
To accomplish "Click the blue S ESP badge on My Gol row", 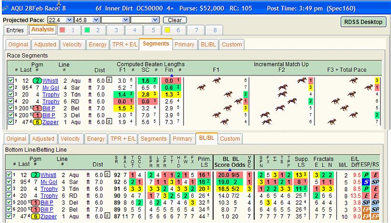I will point(366,182).
